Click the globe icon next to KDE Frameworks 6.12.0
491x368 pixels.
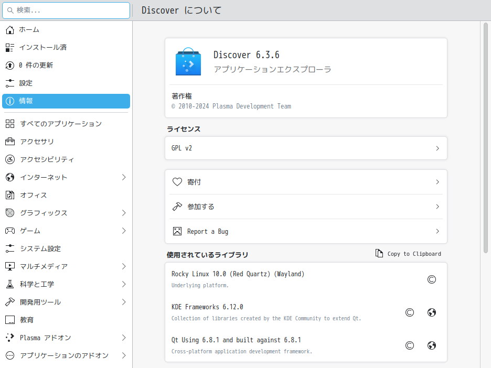pyautogui.click(x=431, y=312)
